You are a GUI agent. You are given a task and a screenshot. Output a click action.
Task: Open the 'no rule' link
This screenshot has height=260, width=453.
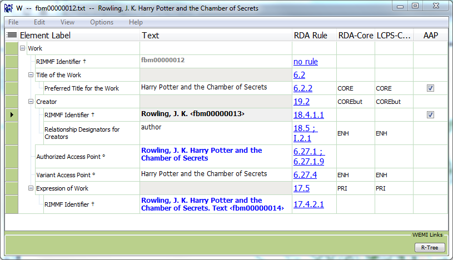(x=306, y=62)
